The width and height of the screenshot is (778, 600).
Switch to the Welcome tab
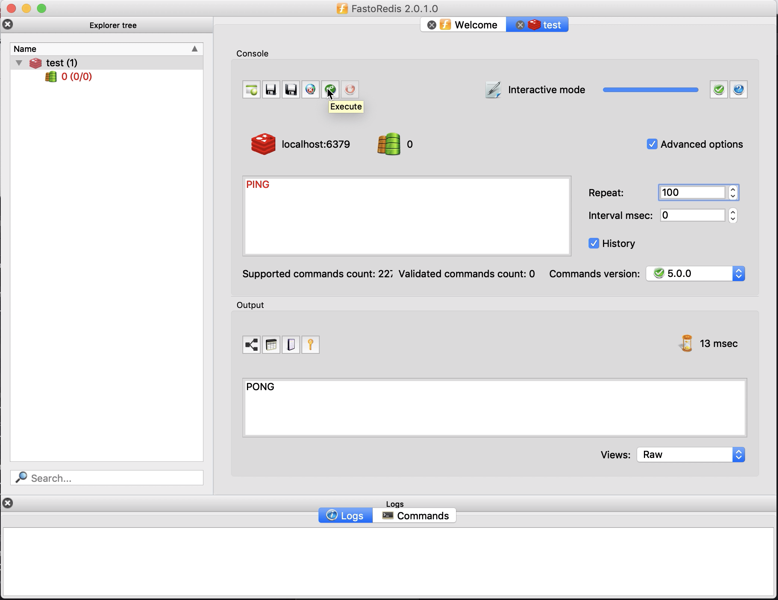pyautogui.click(x=463, y=25)
